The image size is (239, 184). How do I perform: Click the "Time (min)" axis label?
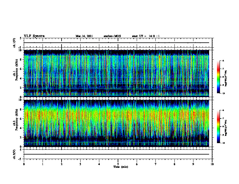(x=121, y=167)
